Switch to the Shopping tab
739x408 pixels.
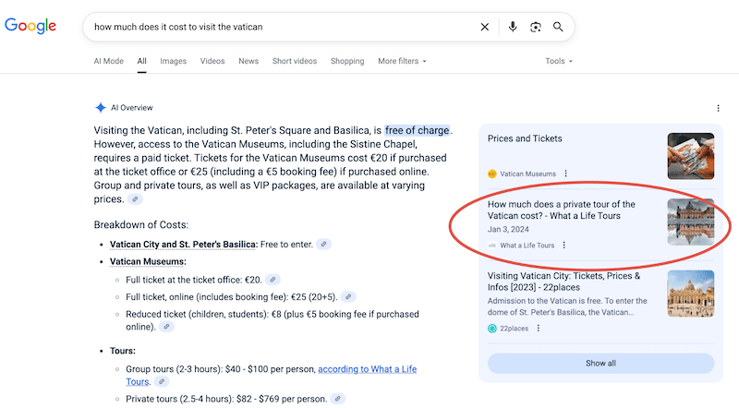[347, 61]
